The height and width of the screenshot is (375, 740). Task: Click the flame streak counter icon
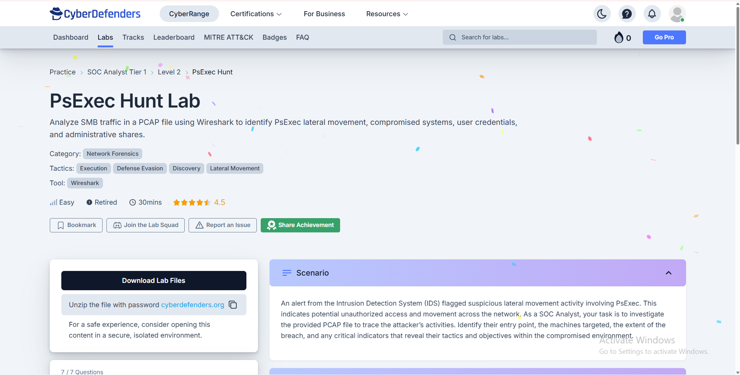619,37
